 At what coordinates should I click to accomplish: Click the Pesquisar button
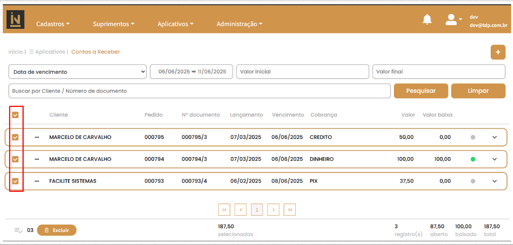[421, 91]
